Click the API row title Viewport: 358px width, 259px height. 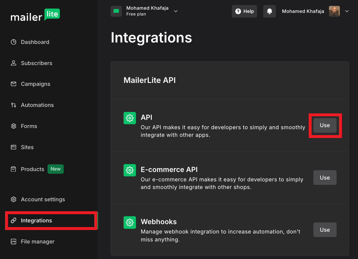146,117
